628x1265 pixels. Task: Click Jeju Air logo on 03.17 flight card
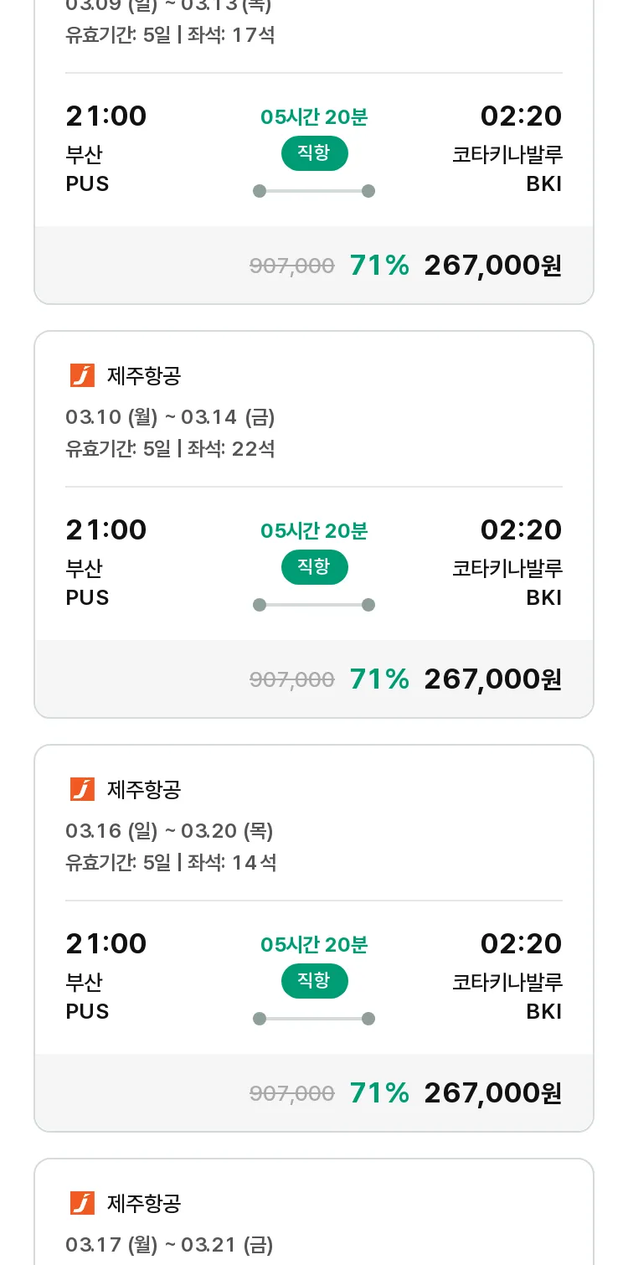coord(82,1203)
